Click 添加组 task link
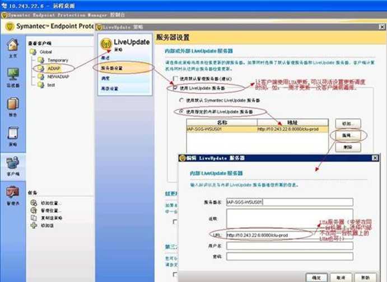 [48, 225]
